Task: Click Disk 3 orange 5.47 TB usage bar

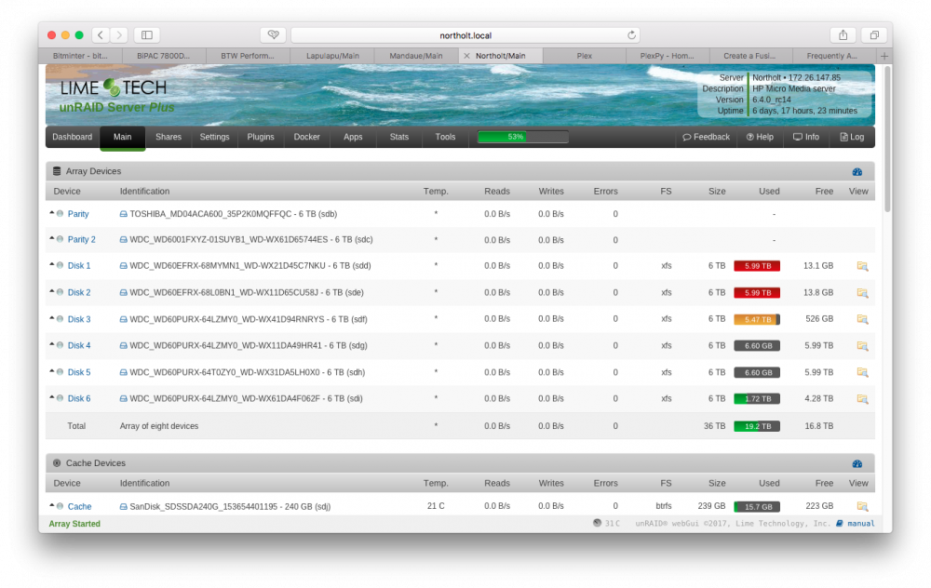Action: [x=757, y=319]
